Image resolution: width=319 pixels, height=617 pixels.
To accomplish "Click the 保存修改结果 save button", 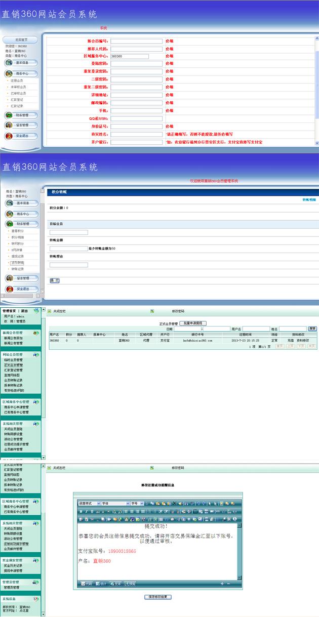I will coord(158,597).
